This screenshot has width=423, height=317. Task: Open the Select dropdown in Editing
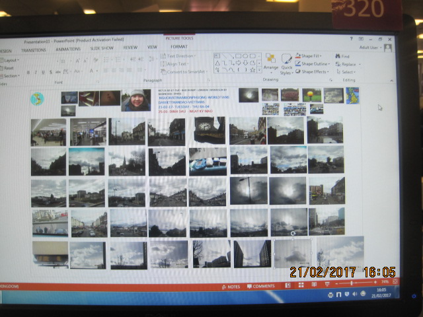pos(346,72)
